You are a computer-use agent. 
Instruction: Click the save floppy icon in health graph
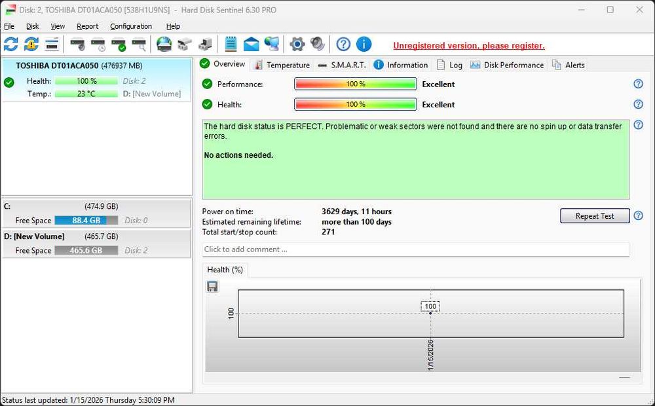(x=212, y=287)
